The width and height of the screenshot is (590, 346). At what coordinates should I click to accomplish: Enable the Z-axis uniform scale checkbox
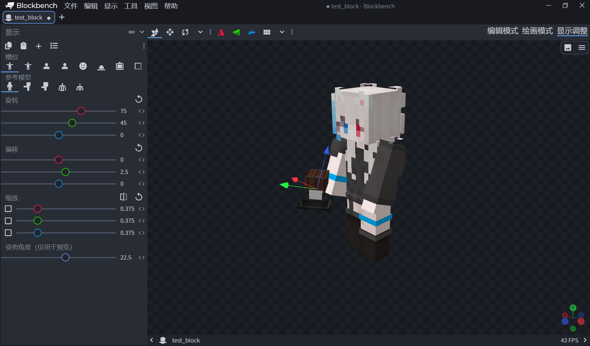click(x=8, y=233)
